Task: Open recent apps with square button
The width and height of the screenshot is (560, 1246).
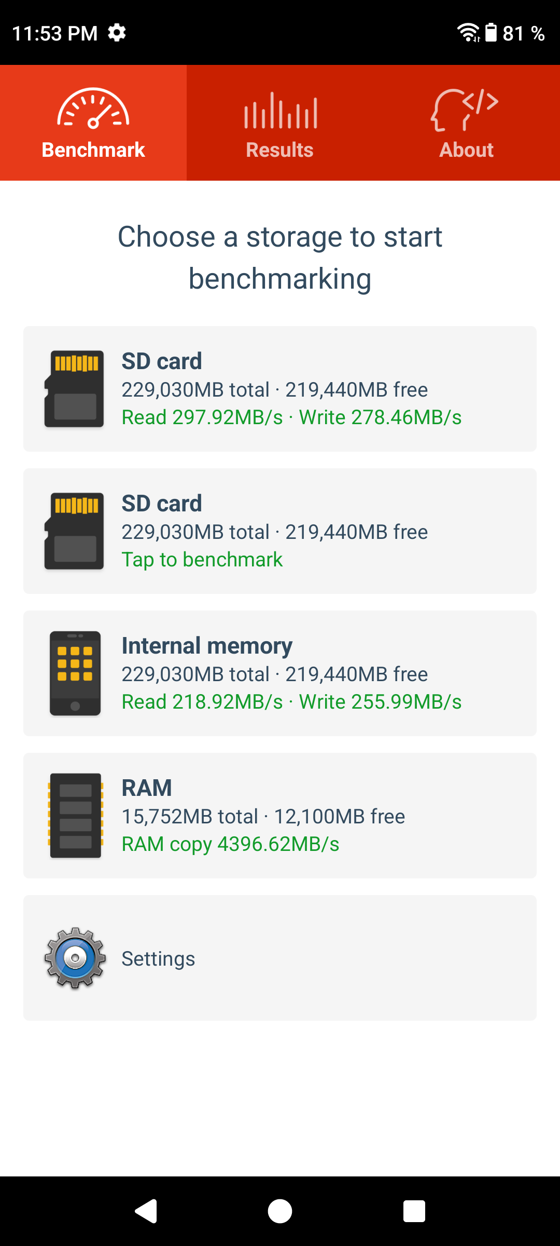Action: tap(414, 1211)
